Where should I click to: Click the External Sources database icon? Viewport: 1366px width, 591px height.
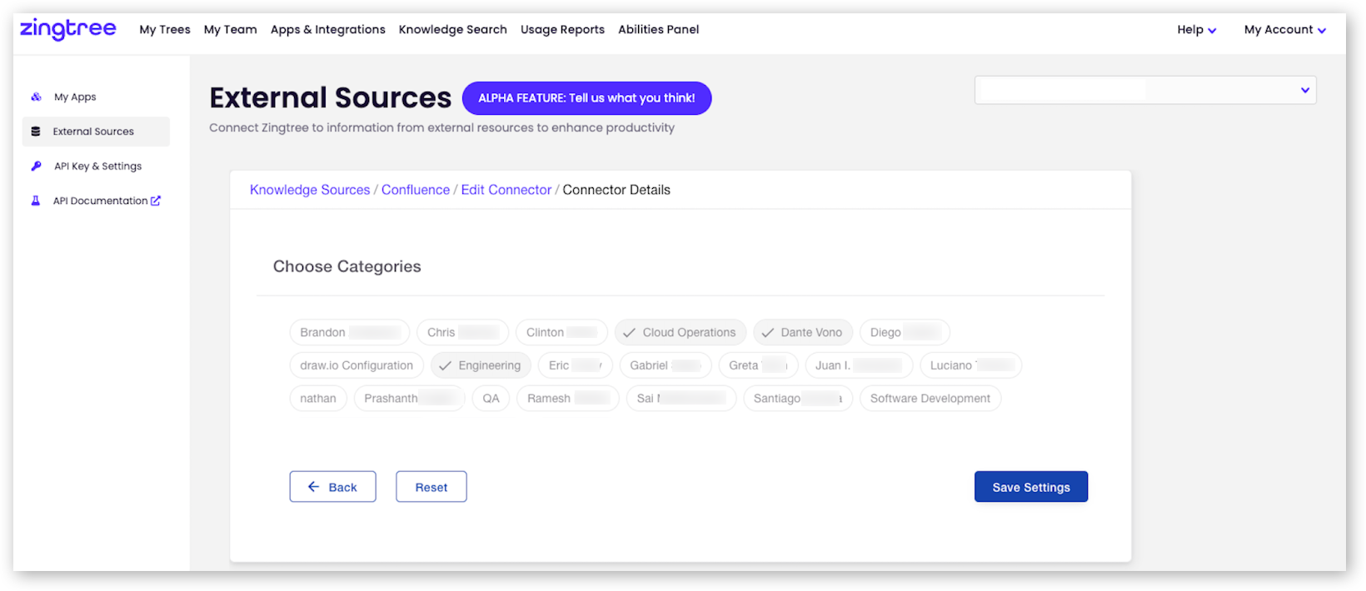pyautogui.click(x=36, y=132)
